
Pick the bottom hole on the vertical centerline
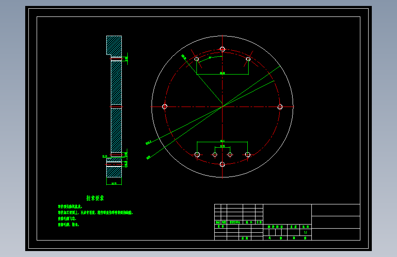[x=222, y=165]
